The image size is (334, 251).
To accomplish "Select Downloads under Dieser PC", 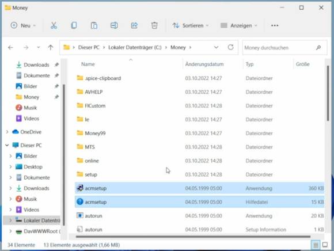I will click(36, 188).
